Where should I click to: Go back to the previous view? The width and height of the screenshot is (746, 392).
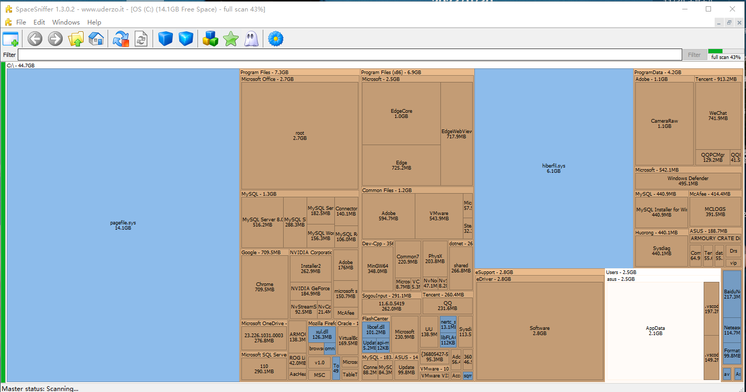point(35,39)
